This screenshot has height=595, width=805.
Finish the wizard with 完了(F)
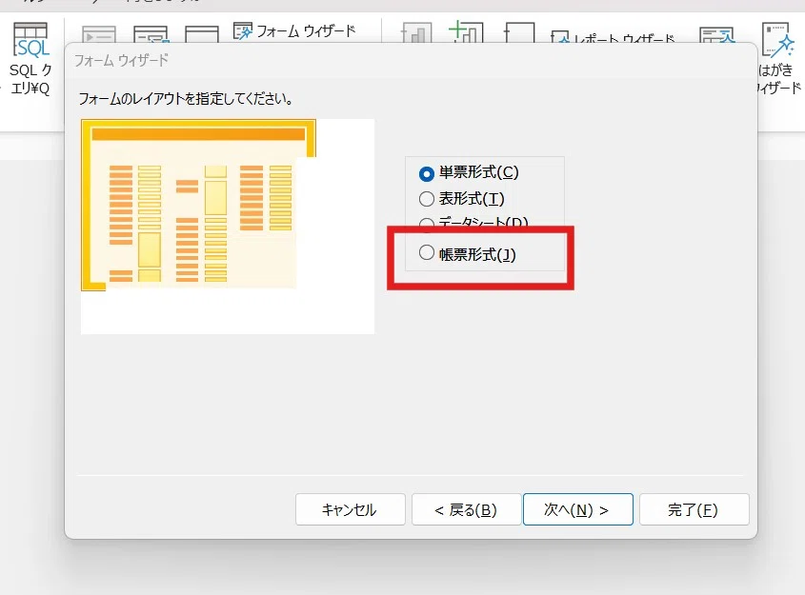694,509
